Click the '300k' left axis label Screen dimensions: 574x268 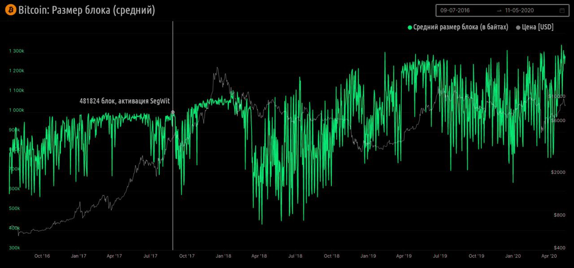tap(14, 248)
